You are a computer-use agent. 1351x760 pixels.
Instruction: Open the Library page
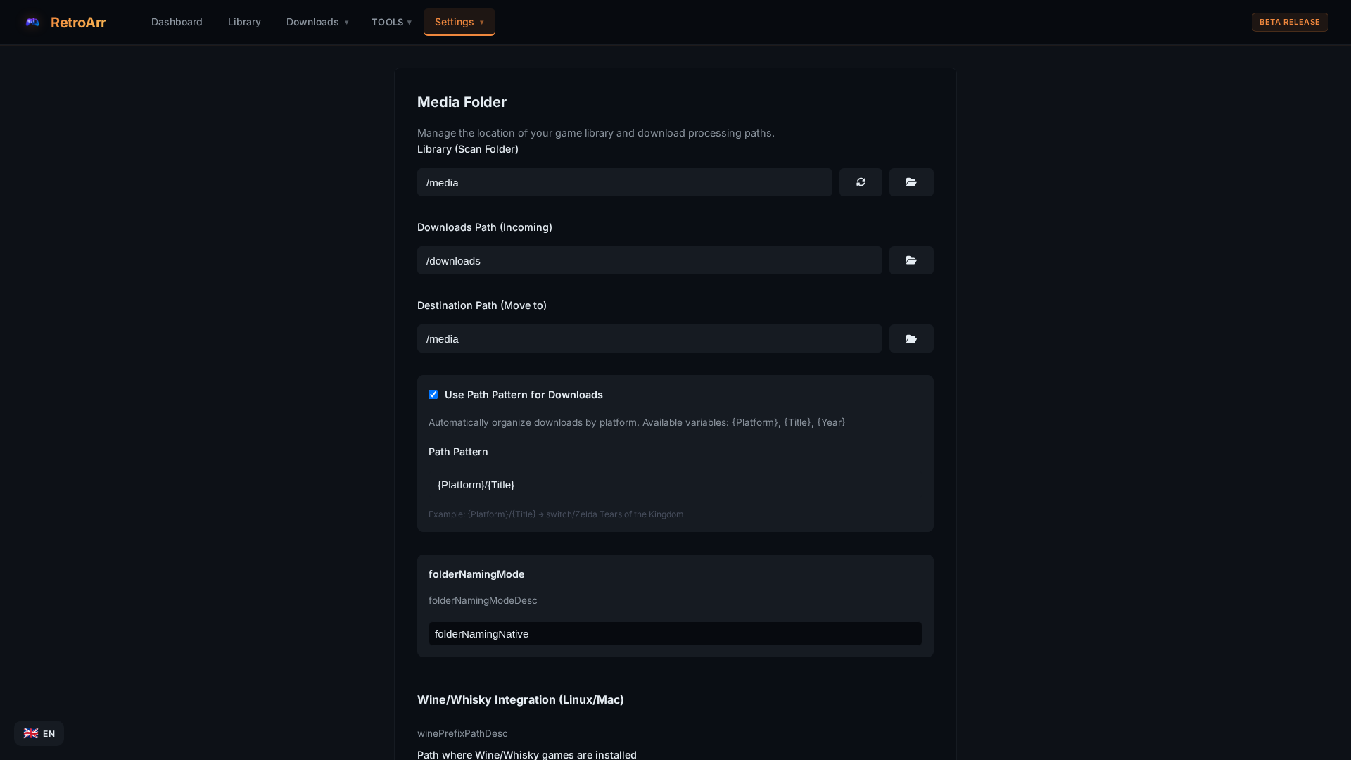(244, 22)
